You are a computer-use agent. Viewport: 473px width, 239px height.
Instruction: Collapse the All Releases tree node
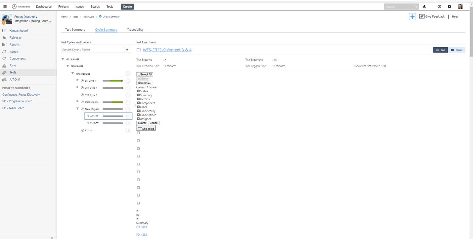(x=63, y=59)
